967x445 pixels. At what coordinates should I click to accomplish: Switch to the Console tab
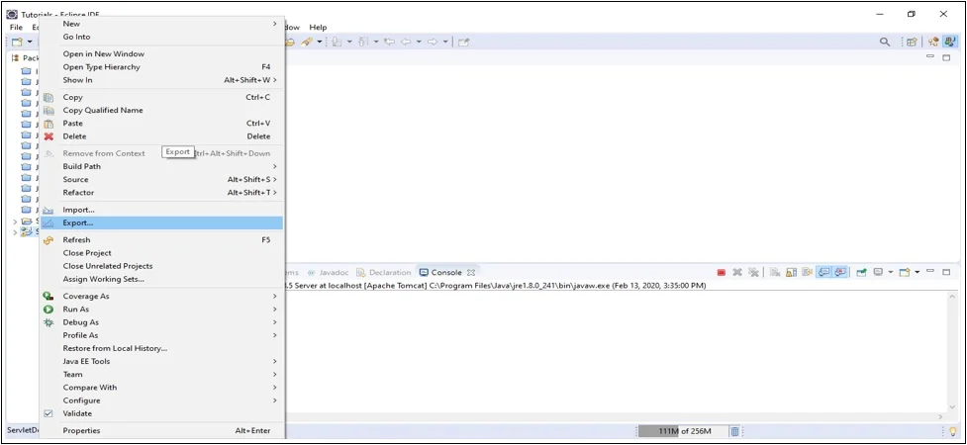tap(445, 272)
